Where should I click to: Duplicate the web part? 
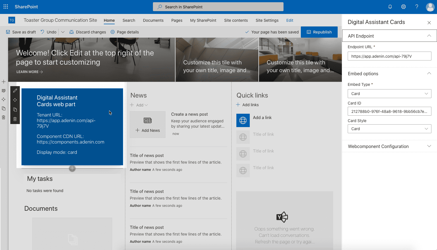click(15, 110)
